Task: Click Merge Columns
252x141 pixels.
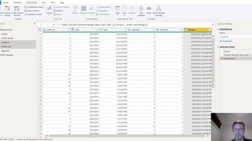Action: click(x=61, y=7)
